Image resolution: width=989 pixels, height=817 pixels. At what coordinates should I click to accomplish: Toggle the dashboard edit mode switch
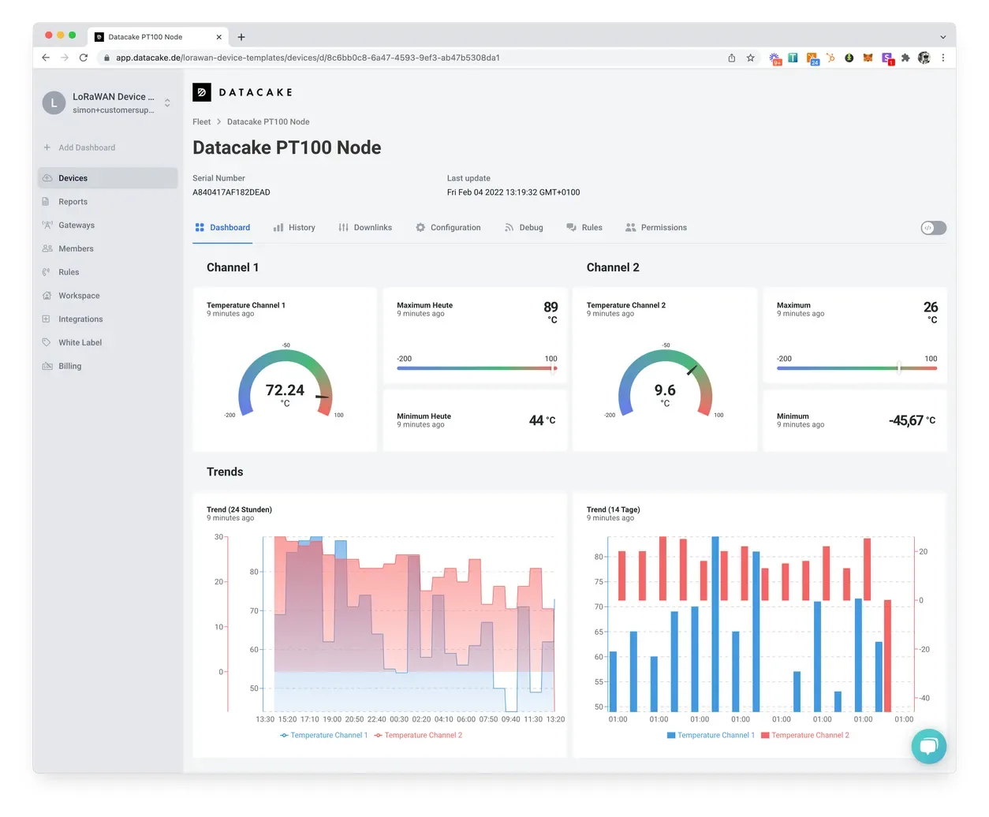(933, 228)
